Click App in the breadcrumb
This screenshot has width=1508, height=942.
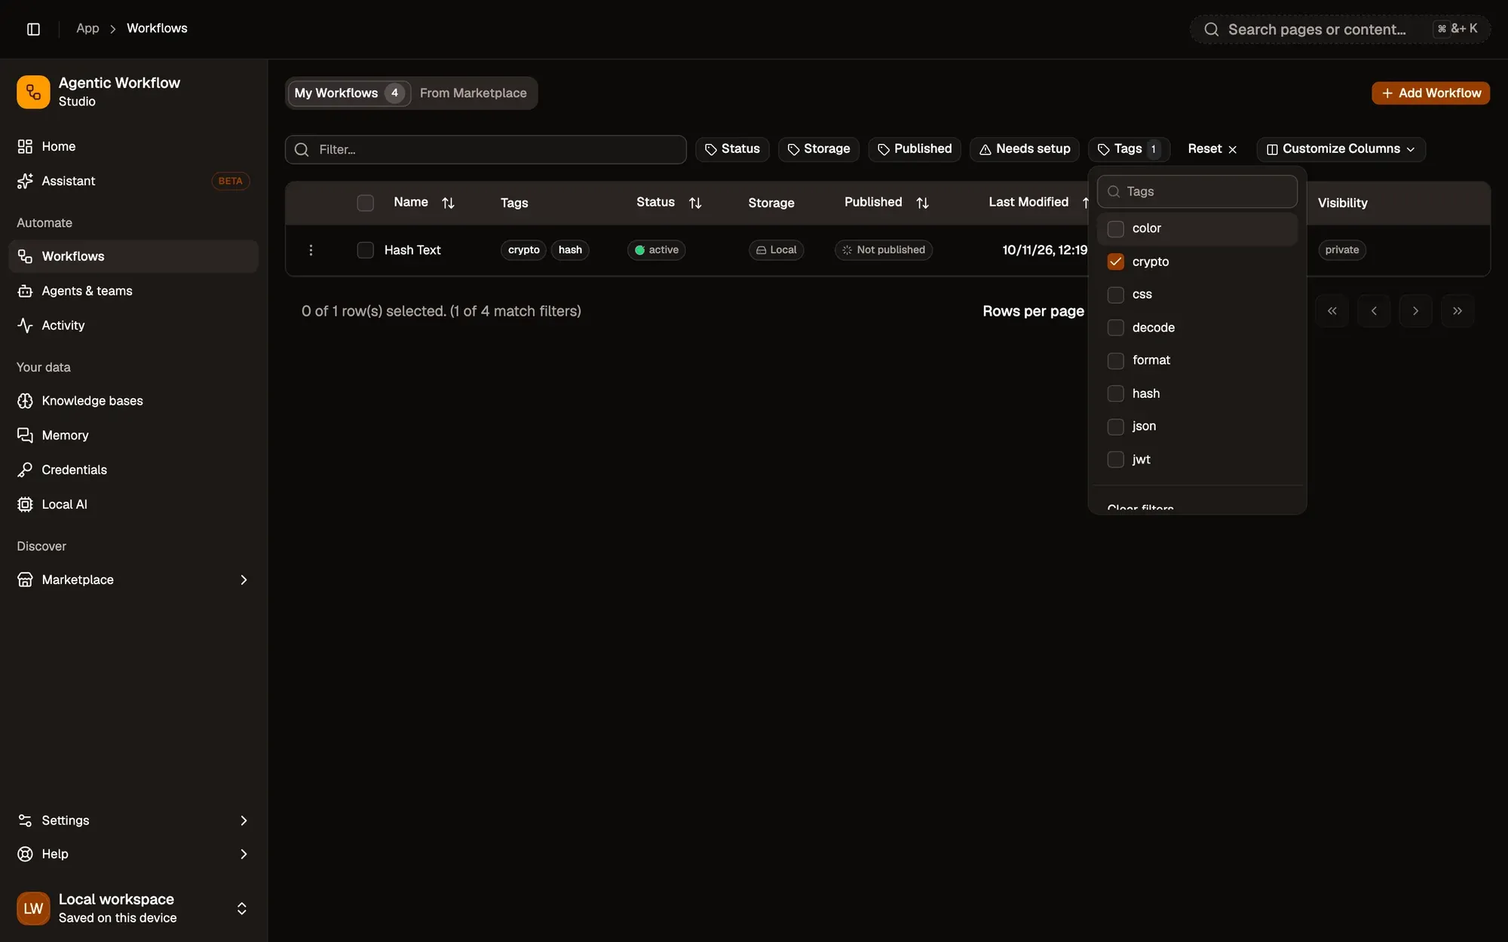coord(87,29)
